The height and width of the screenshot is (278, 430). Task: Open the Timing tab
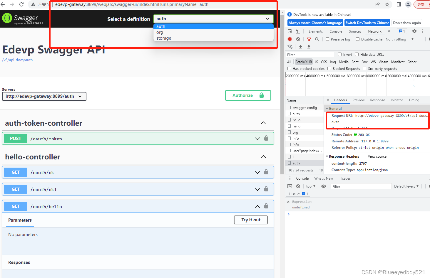point(414,100)
